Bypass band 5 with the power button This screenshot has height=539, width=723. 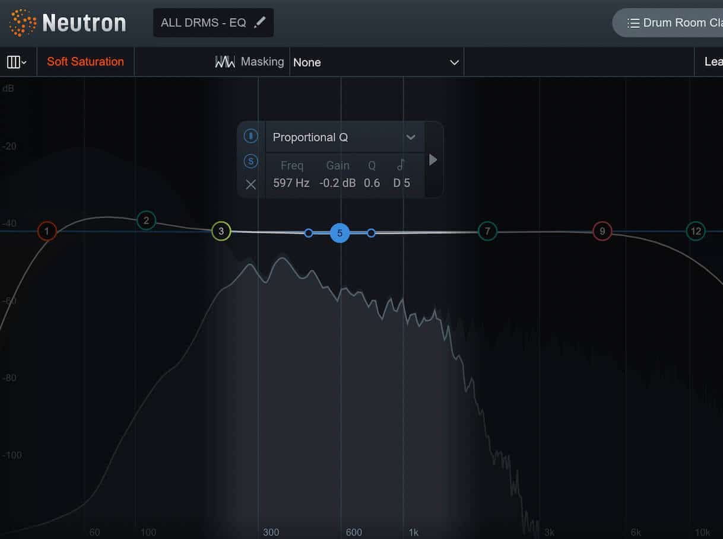pyautogui.click(x=251, y=136)
